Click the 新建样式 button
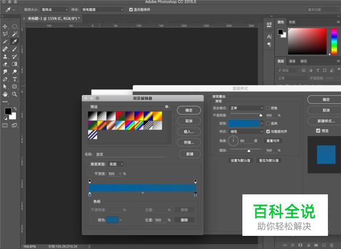The height and width of the screenshot is (249, 341). (325, 121)
